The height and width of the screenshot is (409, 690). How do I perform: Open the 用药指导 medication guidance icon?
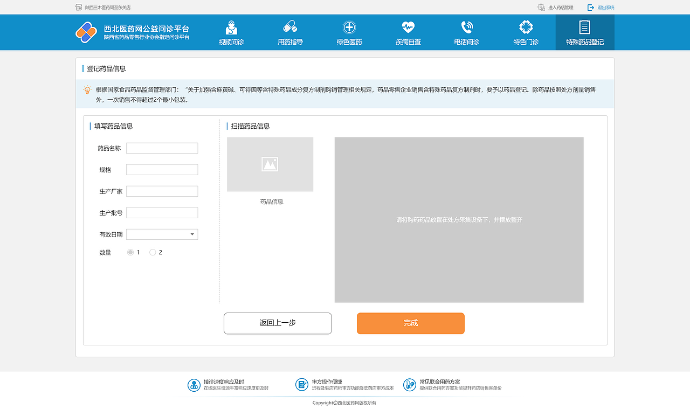(289, 26)
